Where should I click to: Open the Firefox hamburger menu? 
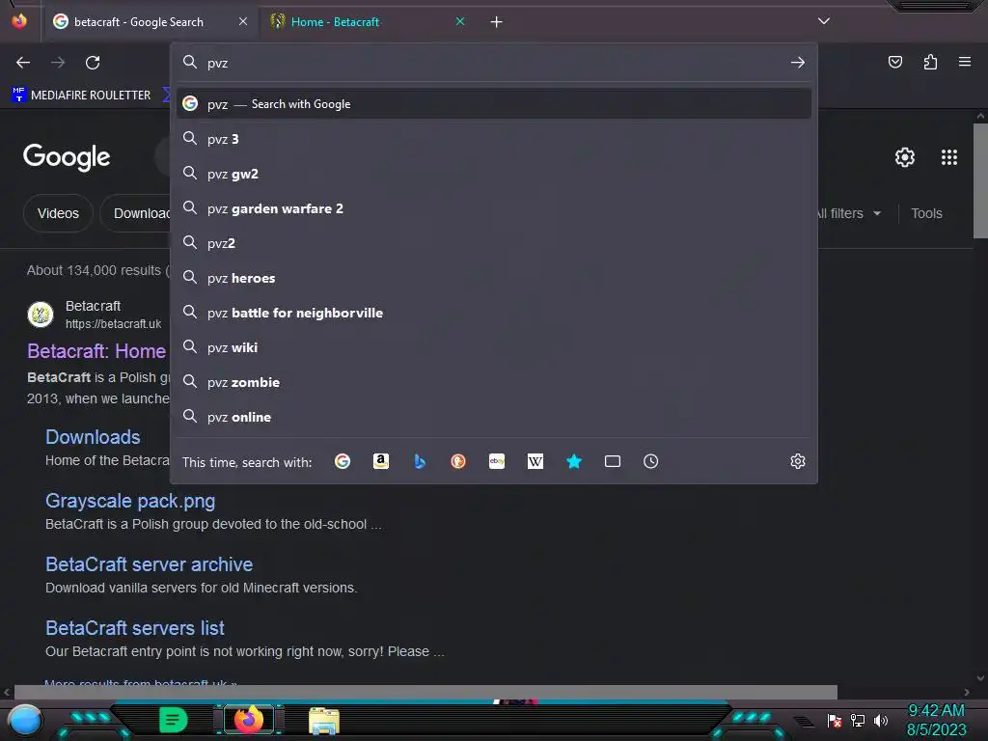(x=965, y=62)
